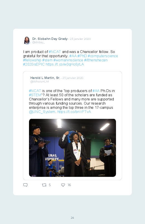Screen dimensions: 145x224
Task: Click the #NCAT hashtag in main tweet
Action: pyautogui.click(x=55, y=52)
